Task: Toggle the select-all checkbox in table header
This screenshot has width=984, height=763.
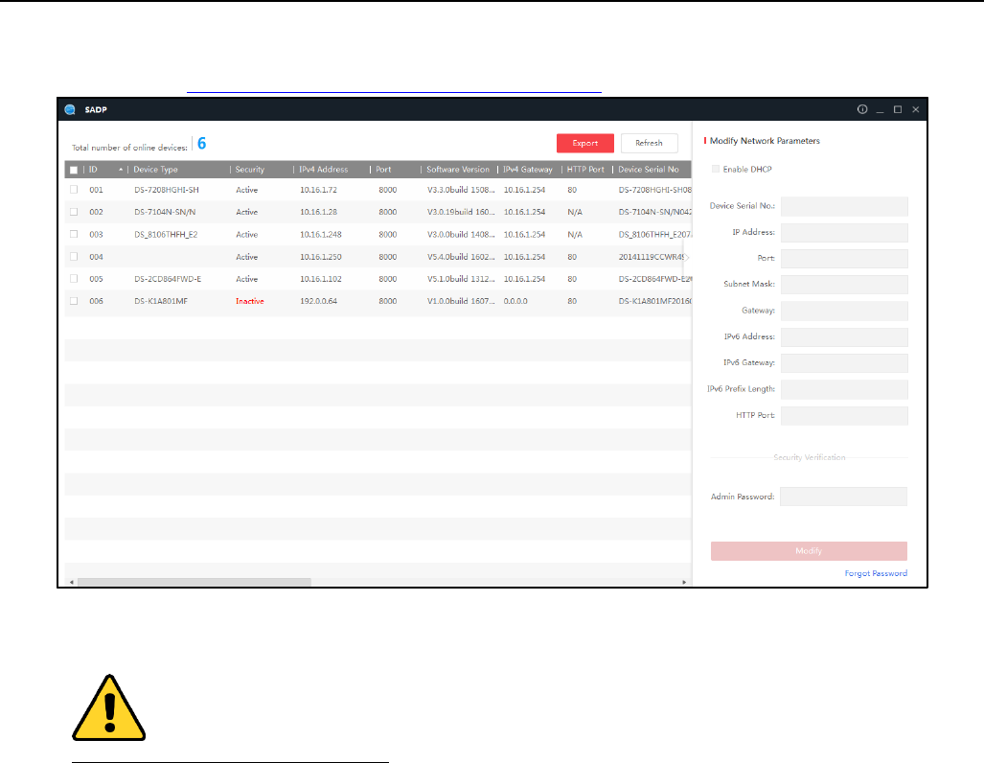Action: pos(74,170)
